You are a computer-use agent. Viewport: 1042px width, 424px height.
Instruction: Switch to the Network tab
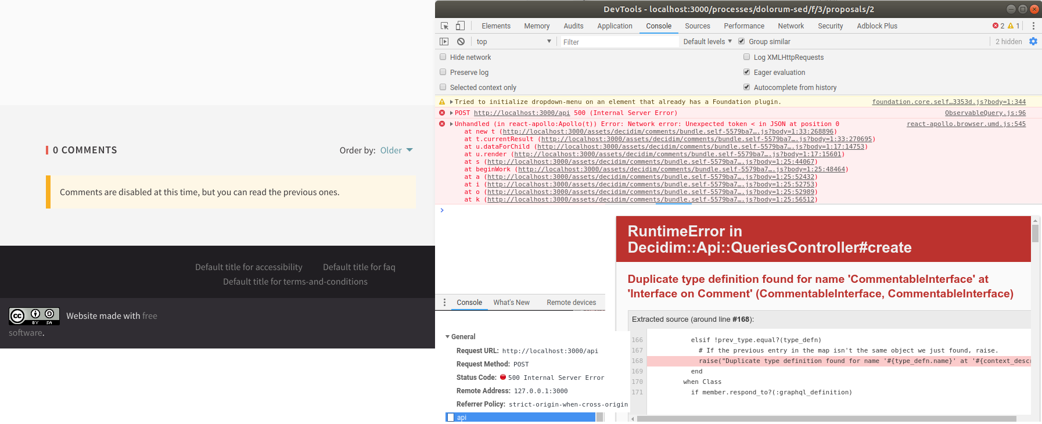click(x=791, y=26)
